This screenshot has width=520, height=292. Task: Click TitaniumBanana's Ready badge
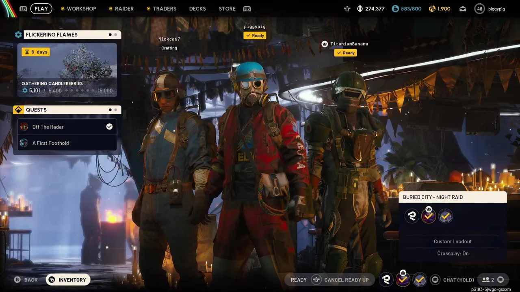[345, 53]
